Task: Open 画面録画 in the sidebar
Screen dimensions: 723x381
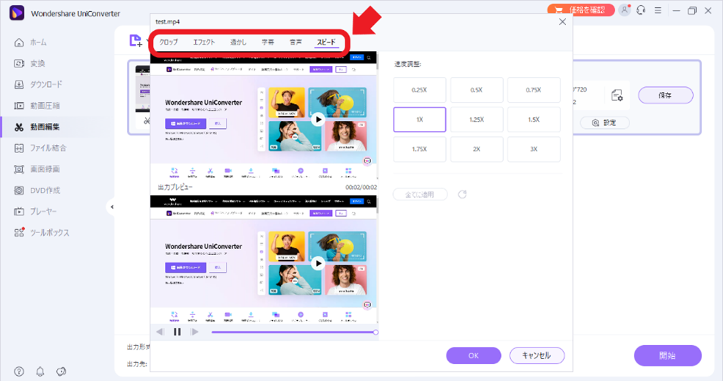Action: (x=37, y=169)
